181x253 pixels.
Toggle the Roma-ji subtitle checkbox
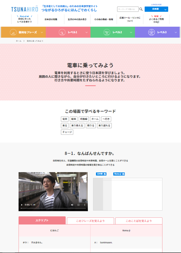coord(123,174)
